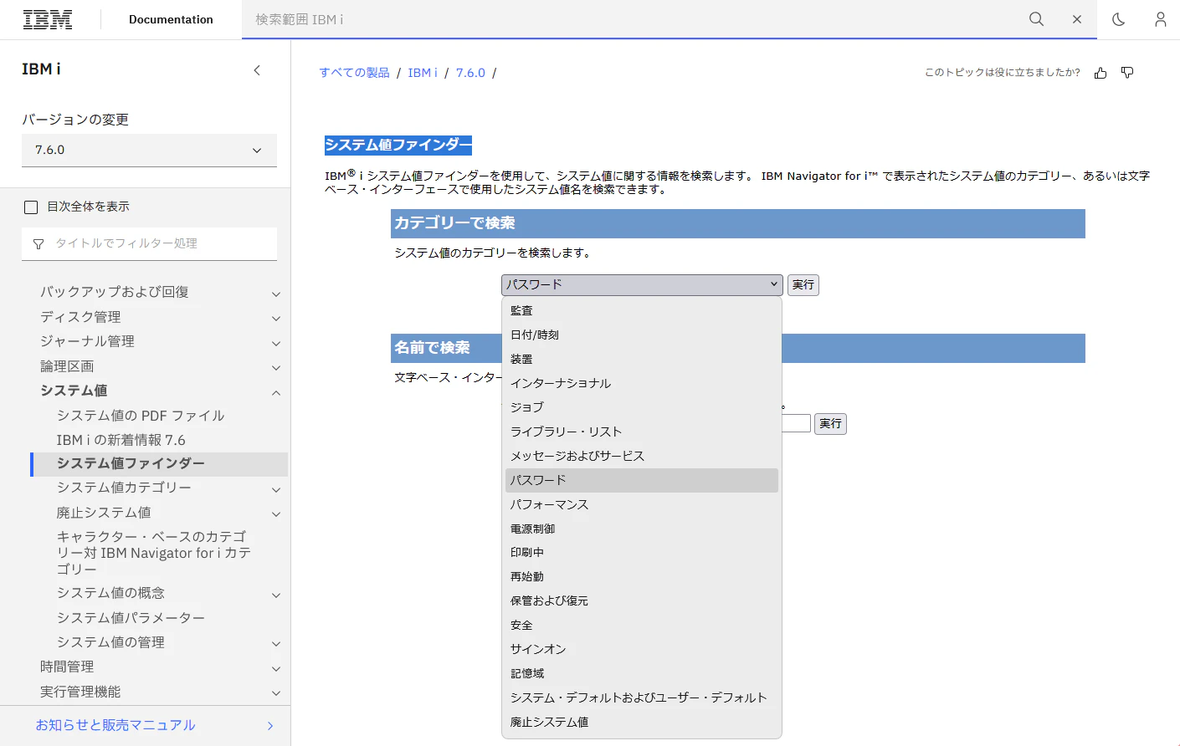1180x746 pixels.
Task: Open すべての製品 breadcrumb link
Action: tap(355, 73)
